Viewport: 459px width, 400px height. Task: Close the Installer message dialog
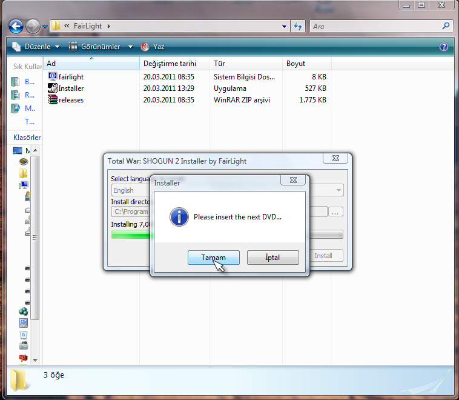(293, 180)
